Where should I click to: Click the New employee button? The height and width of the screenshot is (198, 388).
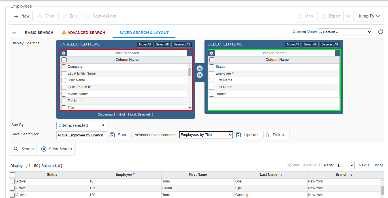[x=22, y=16]
